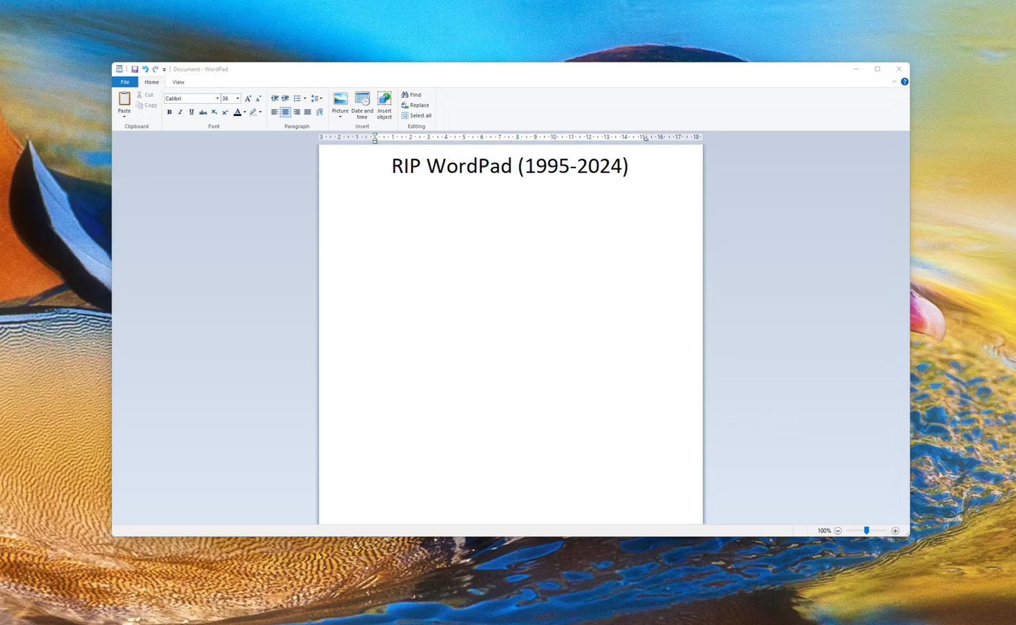The width and height of the screenshot is (1016, 625).
Task: Expand the text color arrow
Action: click(245, 112)
